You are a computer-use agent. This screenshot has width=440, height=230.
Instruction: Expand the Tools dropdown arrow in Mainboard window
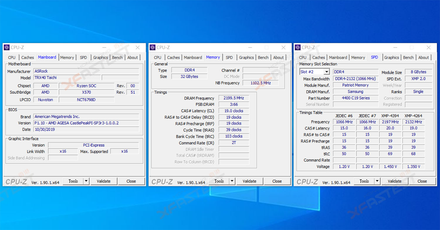[86, 181]
